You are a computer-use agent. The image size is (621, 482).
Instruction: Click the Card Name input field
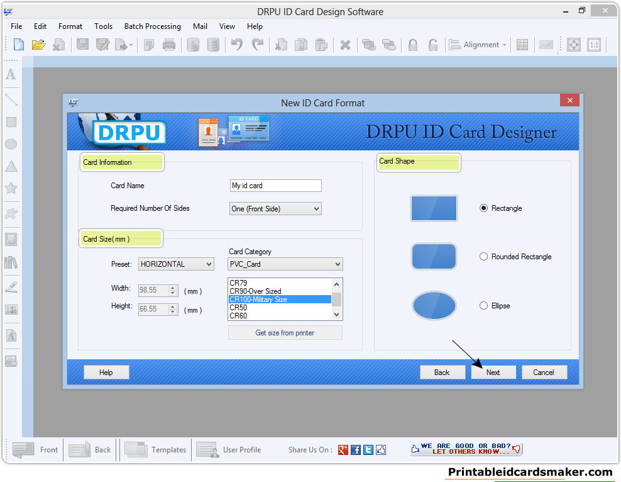coord(276,186)
